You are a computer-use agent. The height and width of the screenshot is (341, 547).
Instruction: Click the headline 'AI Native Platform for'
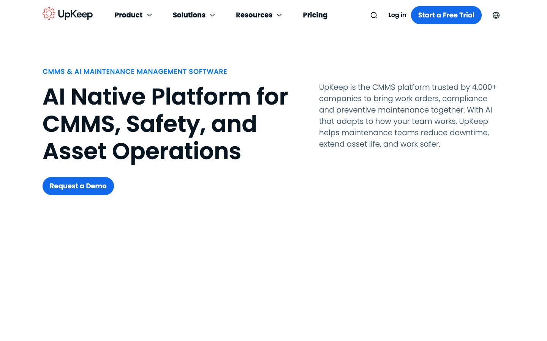coord(165,97)
